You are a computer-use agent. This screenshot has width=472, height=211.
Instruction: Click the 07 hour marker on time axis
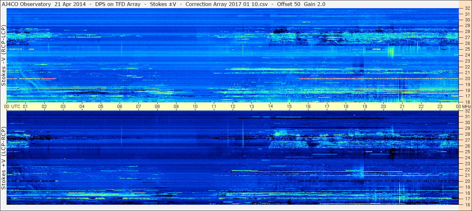138,106
